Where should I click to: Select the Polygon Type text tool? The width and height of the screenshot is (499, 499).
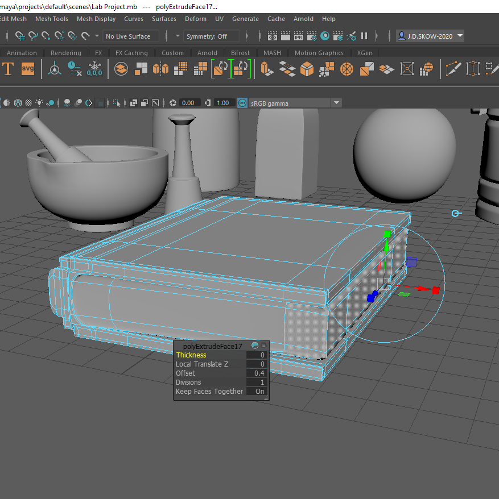tap(8, 69)
